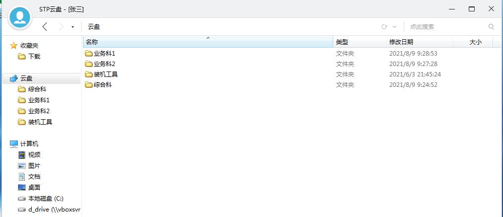
Task: Select the 综合科 folder icon in file list
Action: [88, 85]
